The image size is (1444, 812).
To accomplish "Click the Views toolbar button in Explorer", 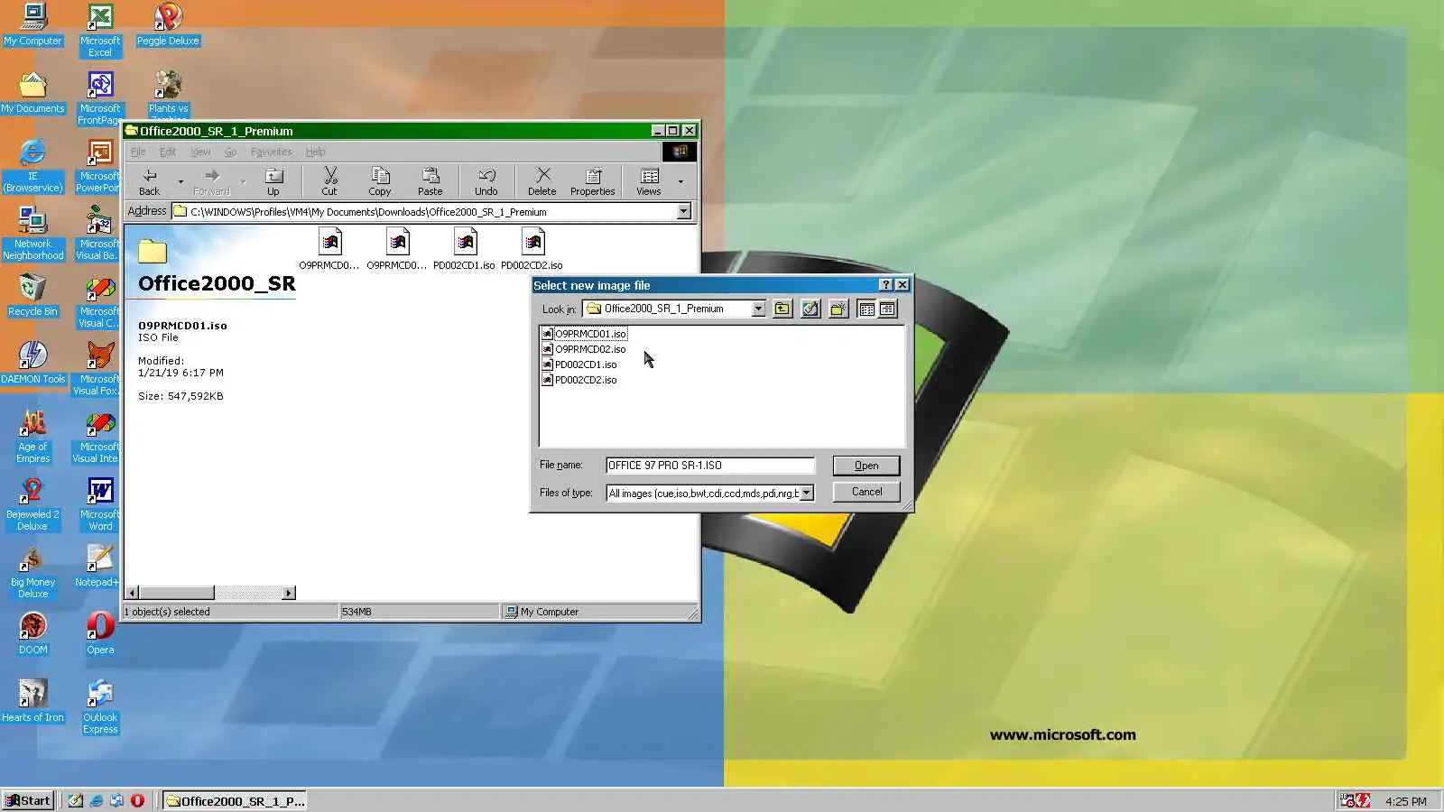I will 649,181.
